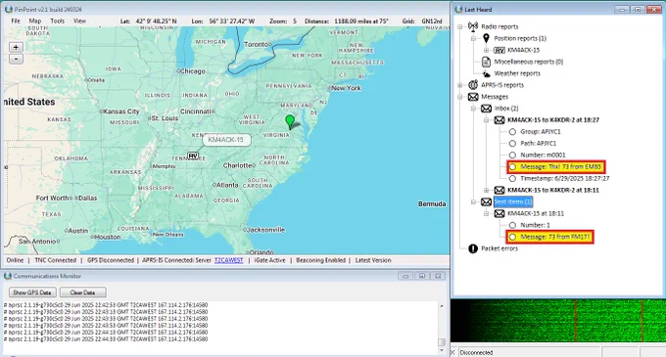Screen dimensions: 666x357
Task: Click Show GPS Data button
Action: tap(32, 292)
